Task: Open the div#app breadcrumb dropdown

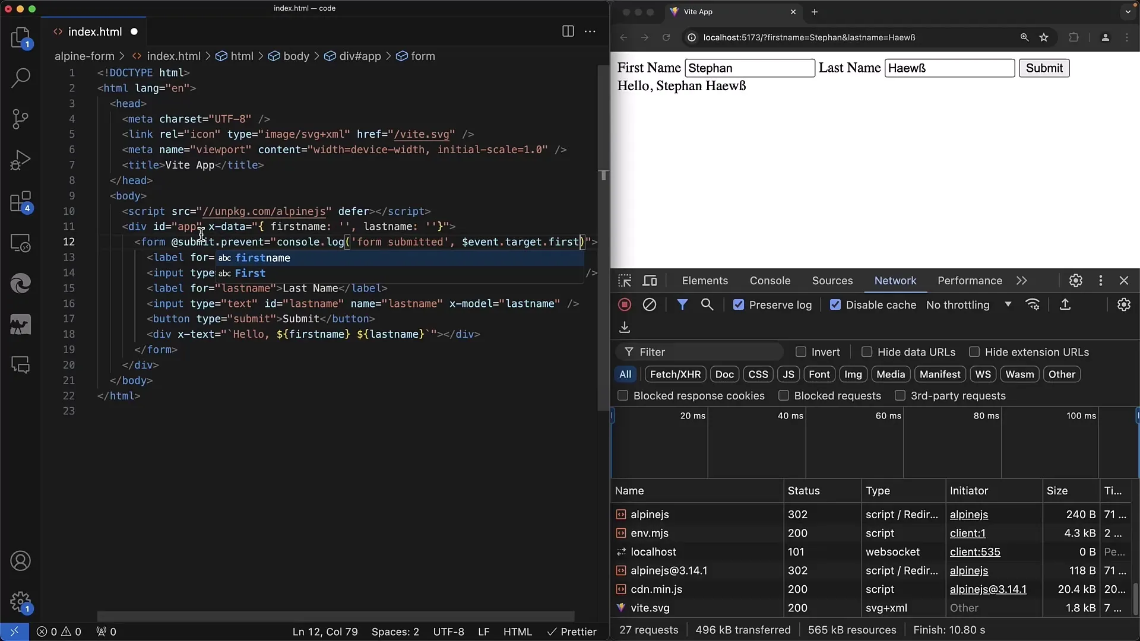Action: tap(353, 56)
